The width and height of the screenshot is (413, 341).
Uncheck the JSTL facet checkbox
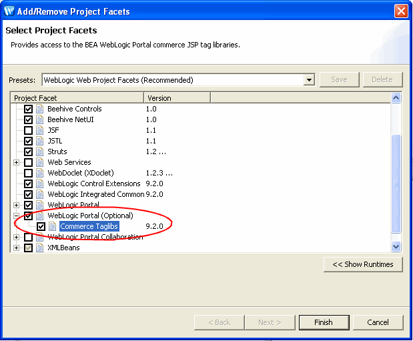[x=29, y=141]
